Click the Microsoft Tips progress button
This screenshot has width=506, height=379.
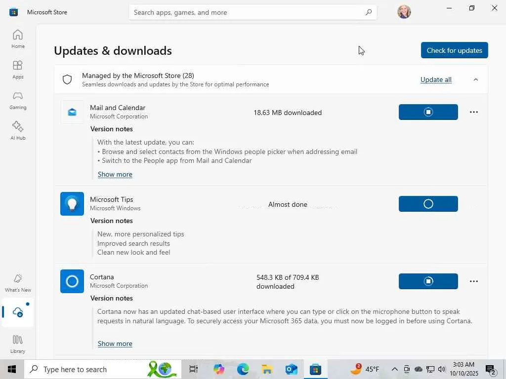coord(428,204)
